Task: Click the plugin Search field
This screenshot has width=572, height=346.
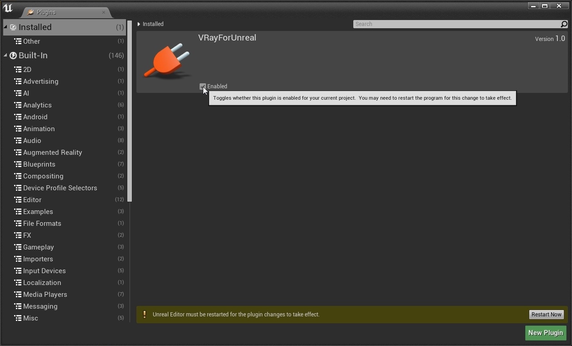Action: (x=457, y=24)
